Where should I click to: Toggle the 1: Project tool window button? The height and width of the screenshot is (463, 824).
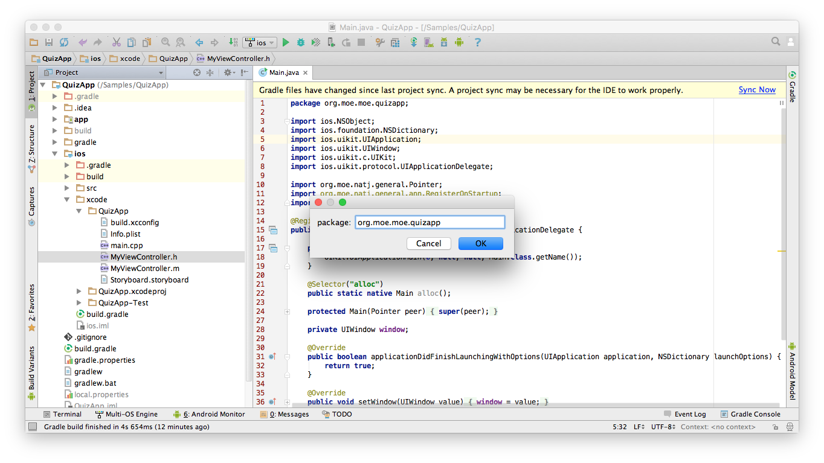(31, 91)
